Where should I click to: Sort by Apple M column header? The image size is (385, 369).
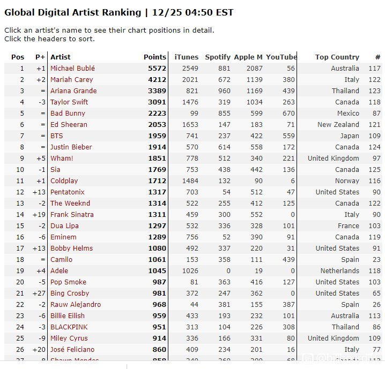(248, 57)
